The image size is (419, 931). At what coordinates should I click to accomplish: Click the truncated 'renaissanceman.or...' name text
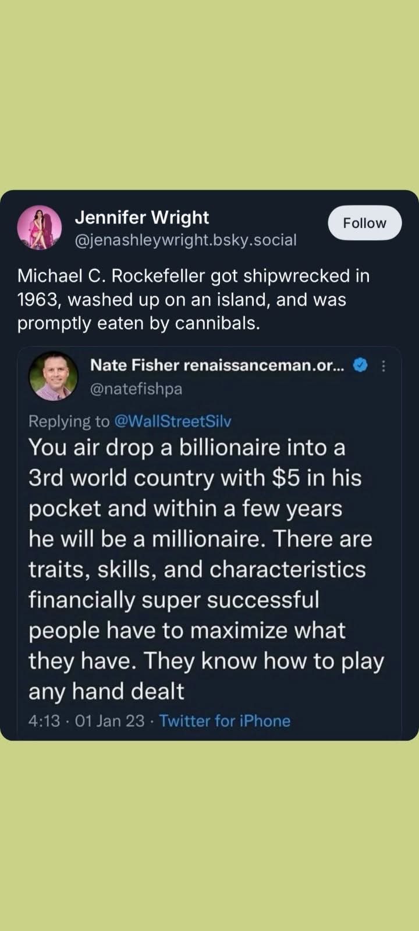click(264, 365)
